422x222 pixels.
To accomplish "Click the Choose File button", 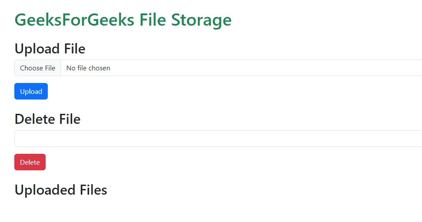I will (x=37, y=68).
